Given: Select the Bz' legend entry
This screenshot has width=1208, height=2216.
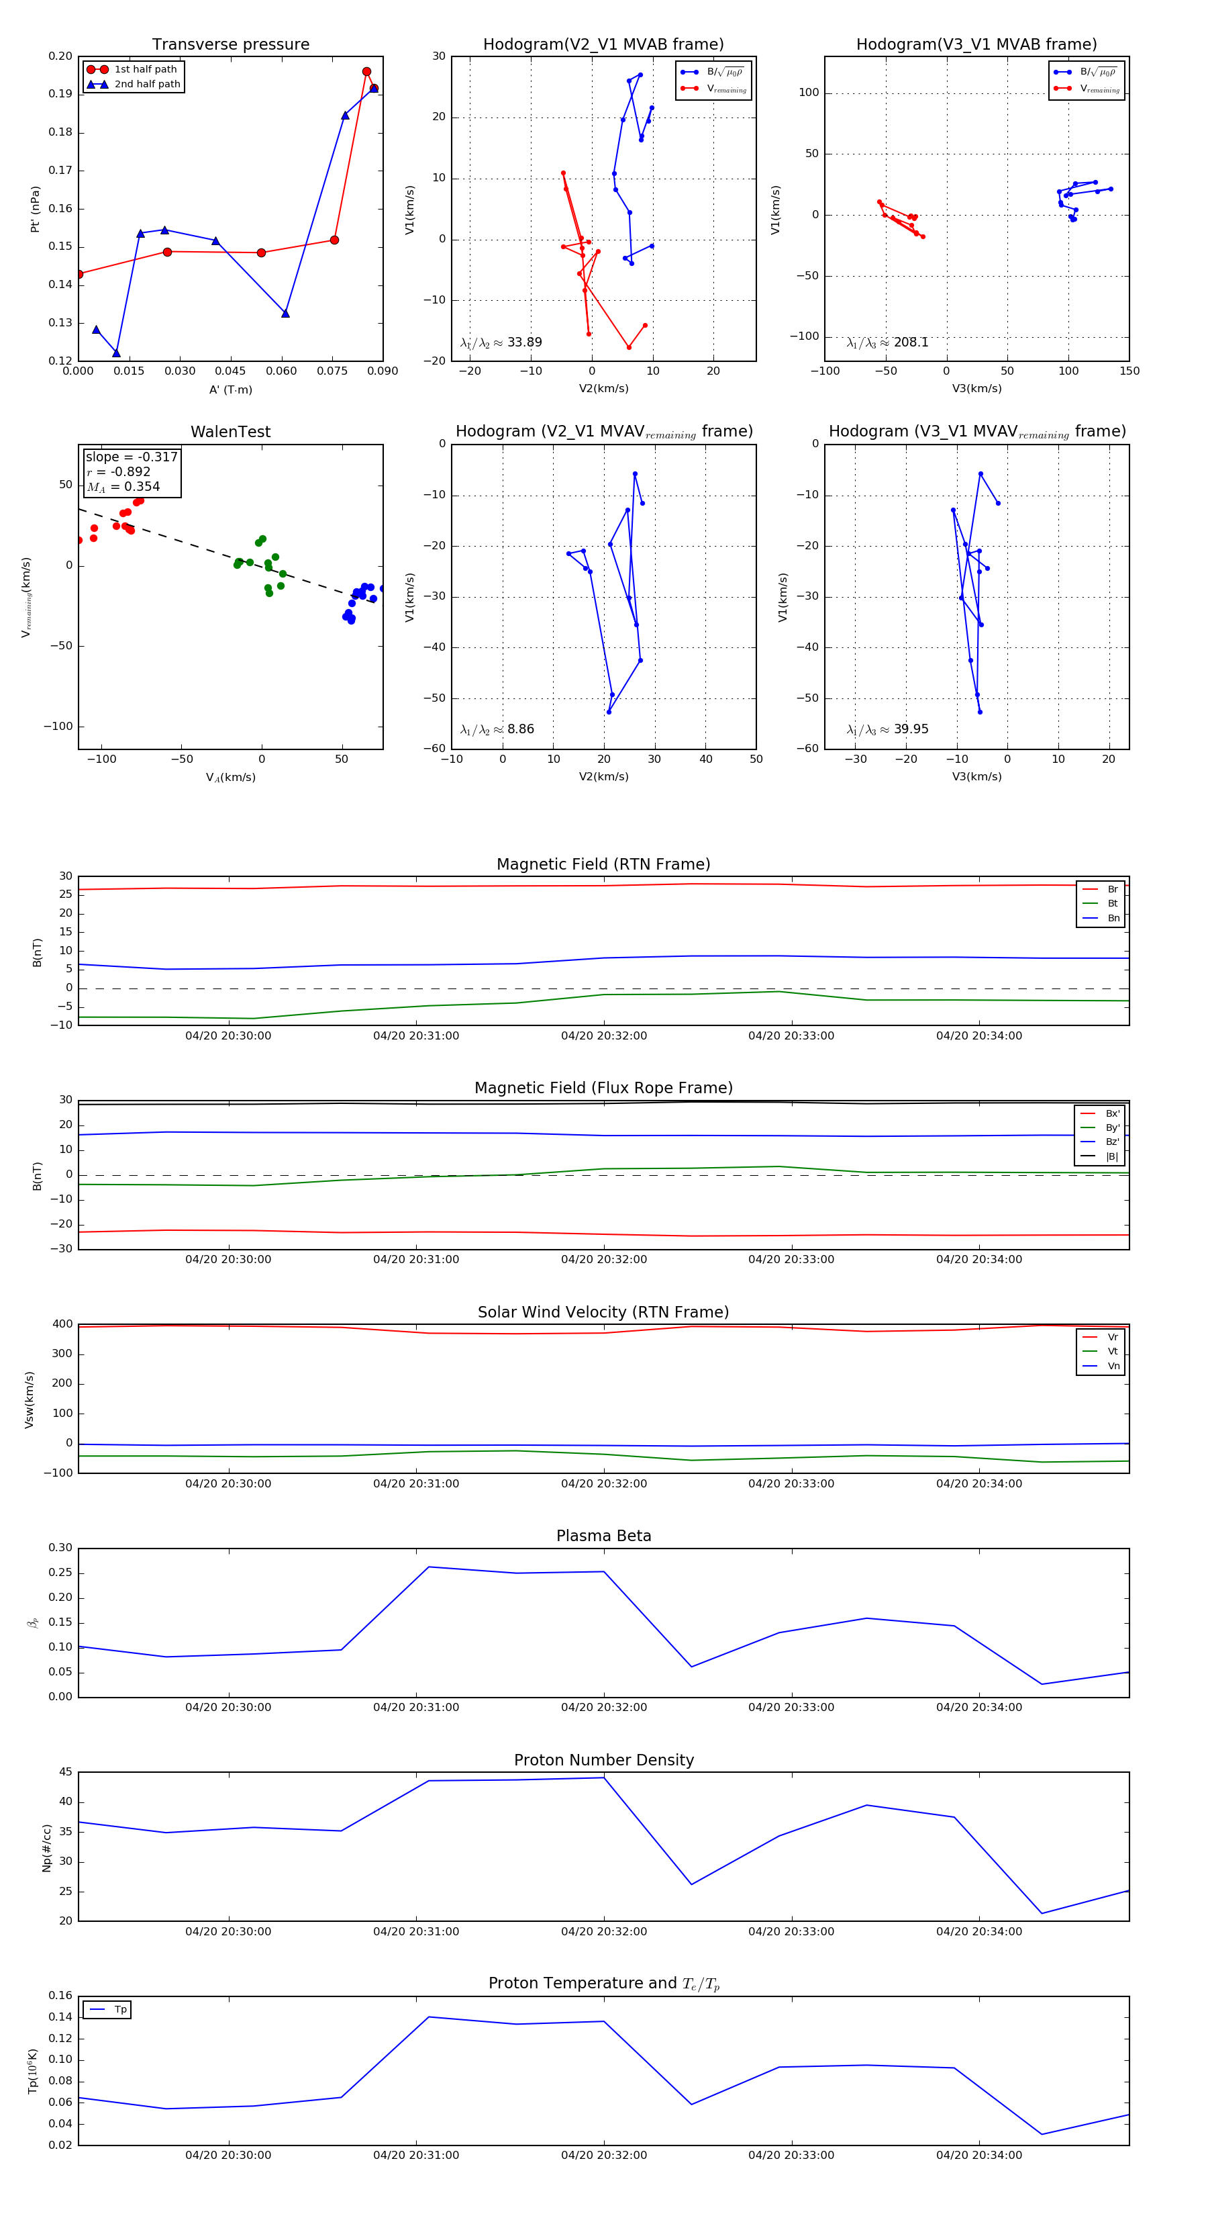Looking at the screenshot, I should 1100,1142.
